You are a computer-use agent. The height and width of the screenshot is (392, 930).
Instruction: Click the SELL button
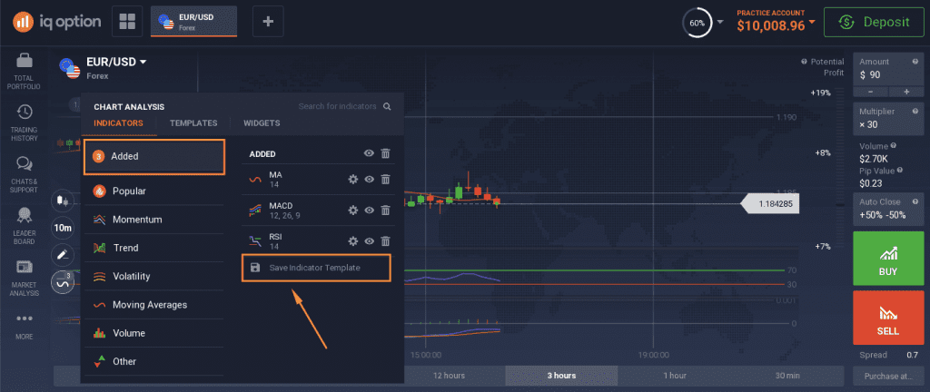[888, 318]
